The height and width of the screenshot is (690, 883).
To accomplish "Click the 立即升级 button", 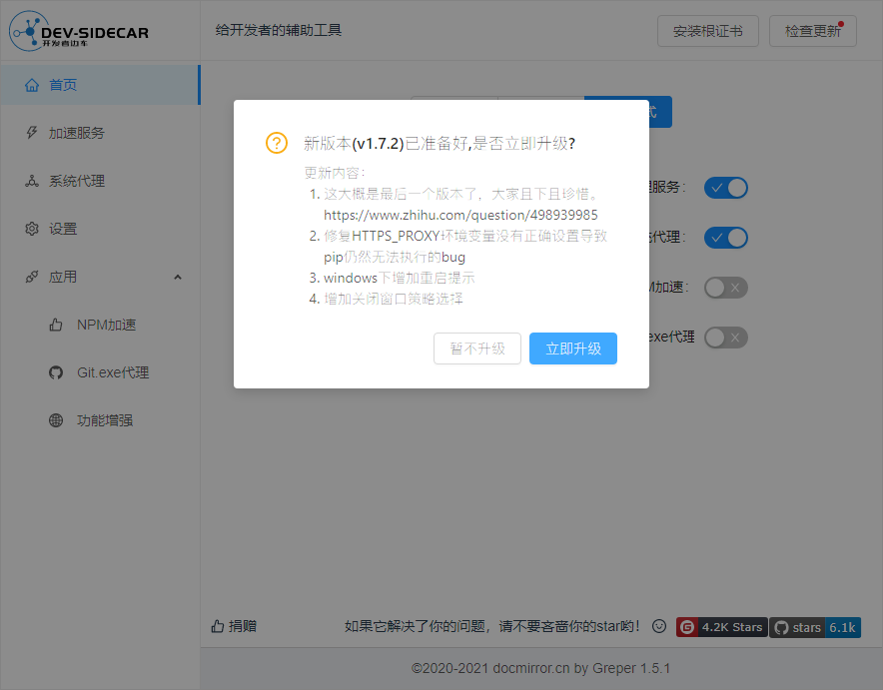I will [572, 348].
